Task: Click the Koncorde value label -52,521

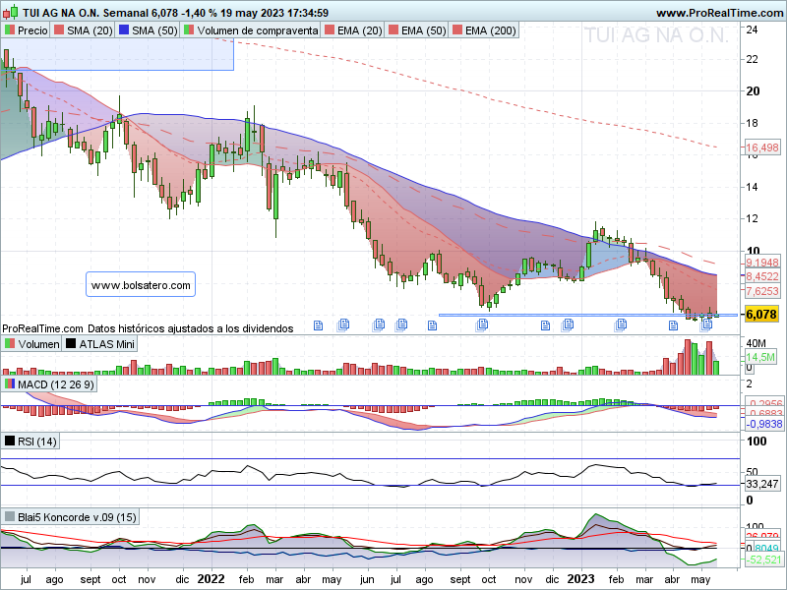Action: (x=763, y=560)
